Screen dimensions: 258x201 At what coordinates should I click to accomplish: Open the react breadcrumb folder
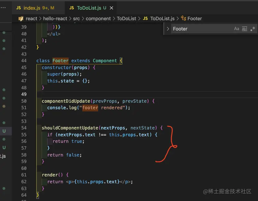(31, 19)
